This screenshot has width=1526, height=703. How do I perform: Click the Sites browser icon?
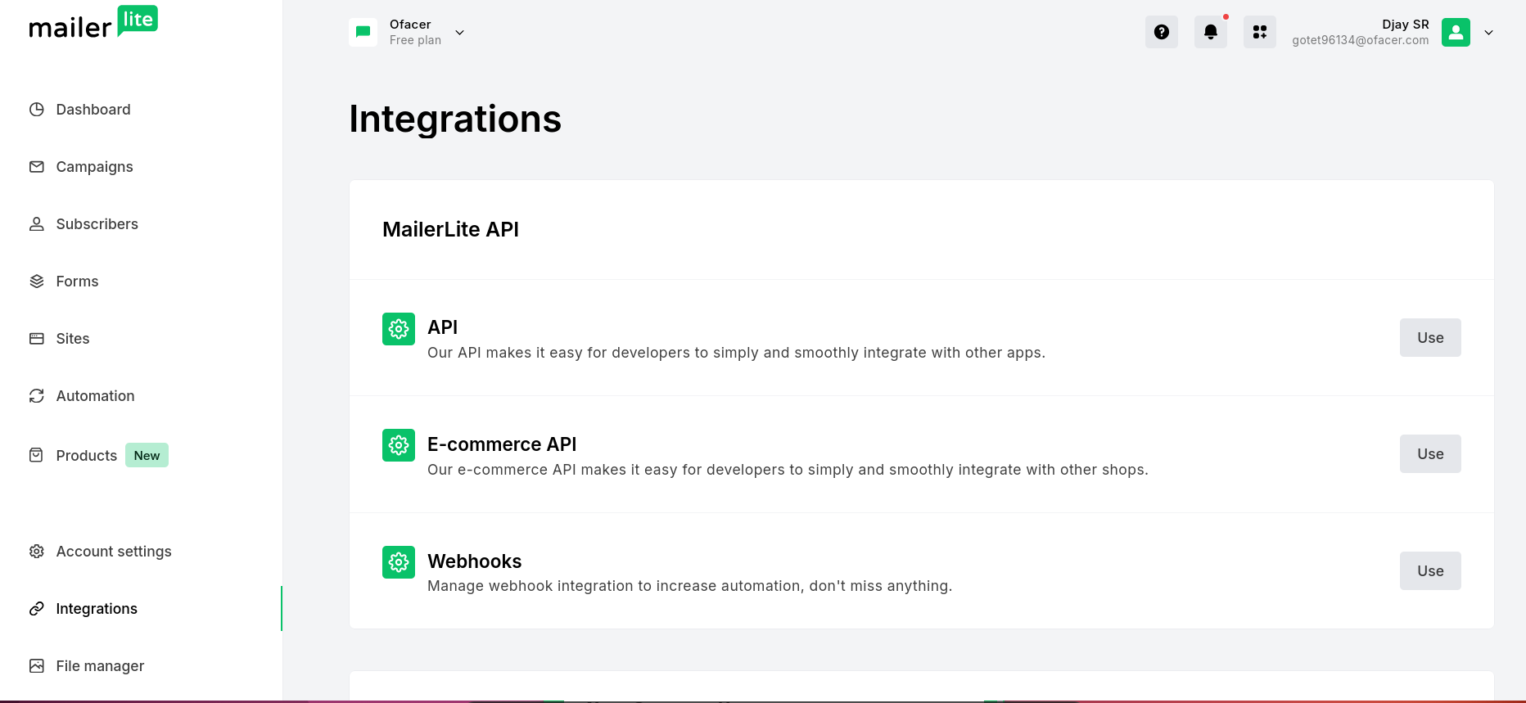point(37,339)
